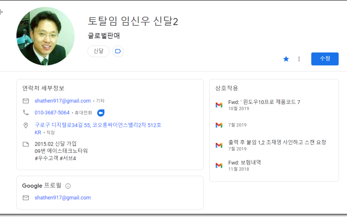Screen dimensions: 347x217
Task: Open the manage labels tag icon
Action: click(118, 51)
